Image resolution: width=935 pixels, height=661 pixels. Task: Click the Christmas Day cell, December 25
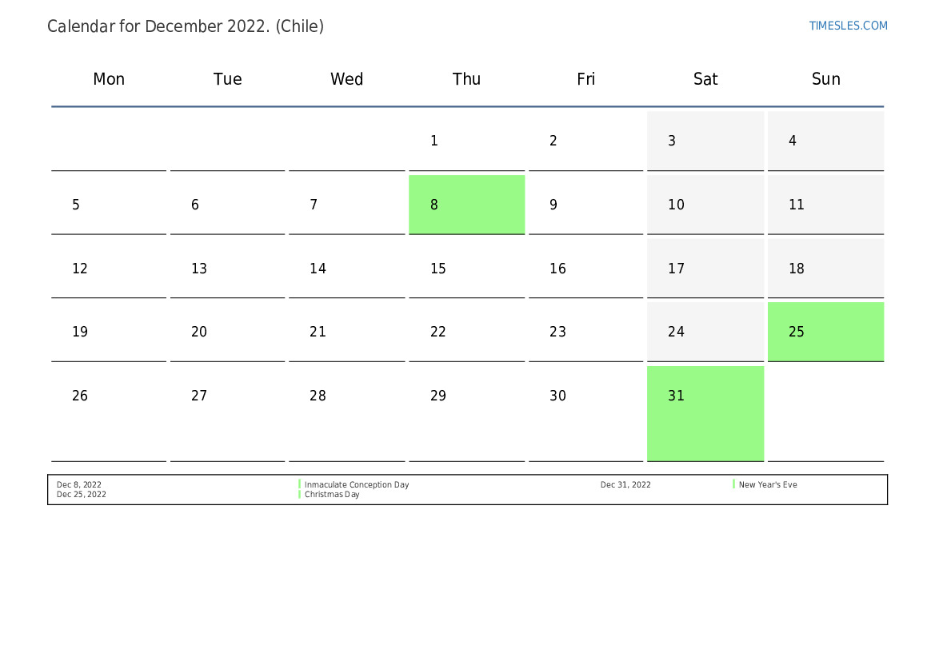825,332
